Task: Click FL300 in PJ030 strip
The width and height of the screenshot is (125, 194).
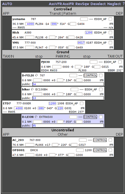Action: [x=82, y=70]
